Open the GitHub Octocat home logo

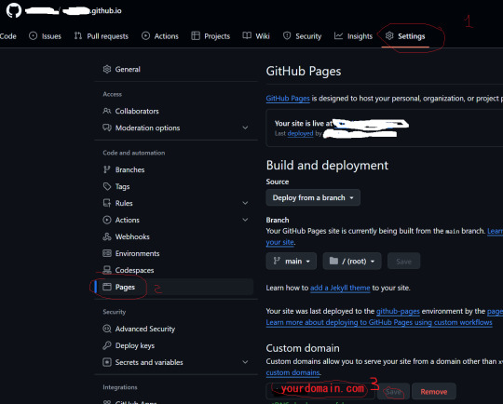pos(14,10)
